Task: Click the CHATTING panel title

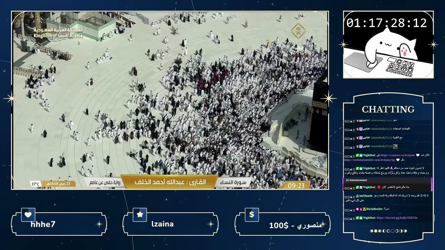Action: point(388,109)
